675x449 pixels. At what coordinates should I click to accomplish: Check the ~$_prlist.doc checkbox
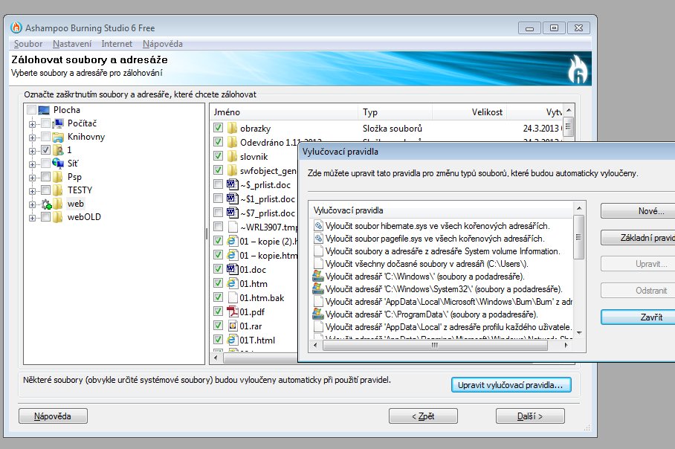219,184
